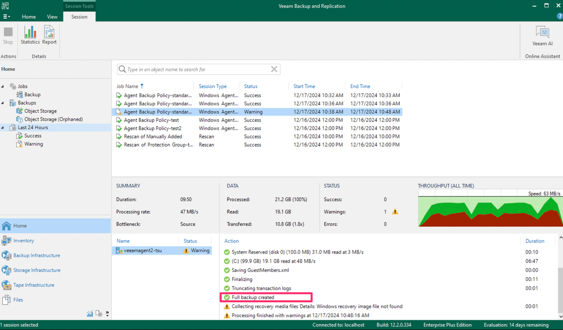Go to the Home view in navigation pane
The height and width of the screenshot is (330, 563).
click(55, 226)
